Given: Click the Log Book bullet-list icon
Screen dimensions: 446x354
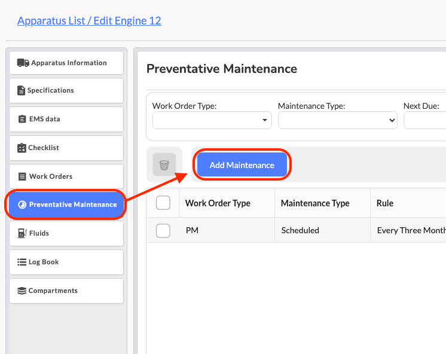Looking at the screenshot, I should click(x=22, y=262).
